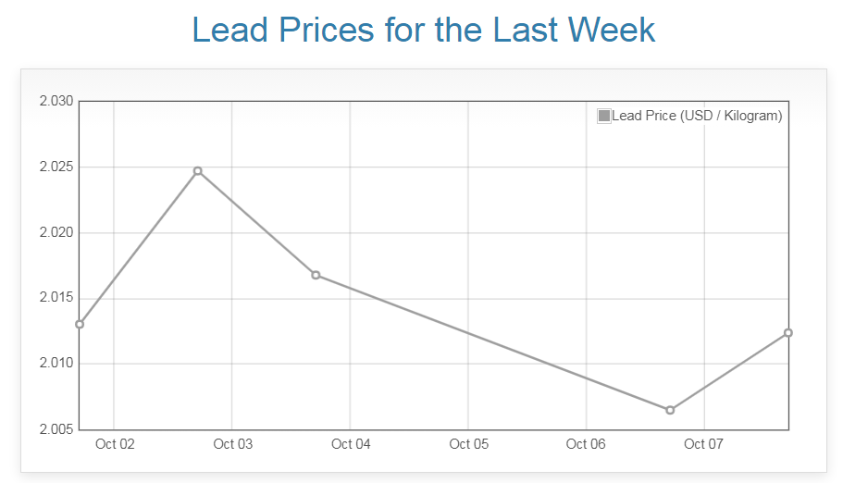Click the 2.030 y-axis label
Screen dimensions: 843x483
coord(56,101)
